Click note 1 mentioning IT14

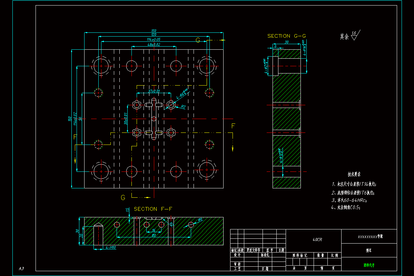pos(354,184)
